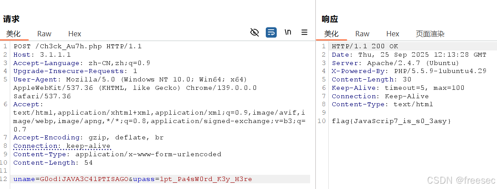This screenshot has height=189, width=497.
Task: Click the 响应 panel title
Action: pyautogui.click(x=330, y=19)
